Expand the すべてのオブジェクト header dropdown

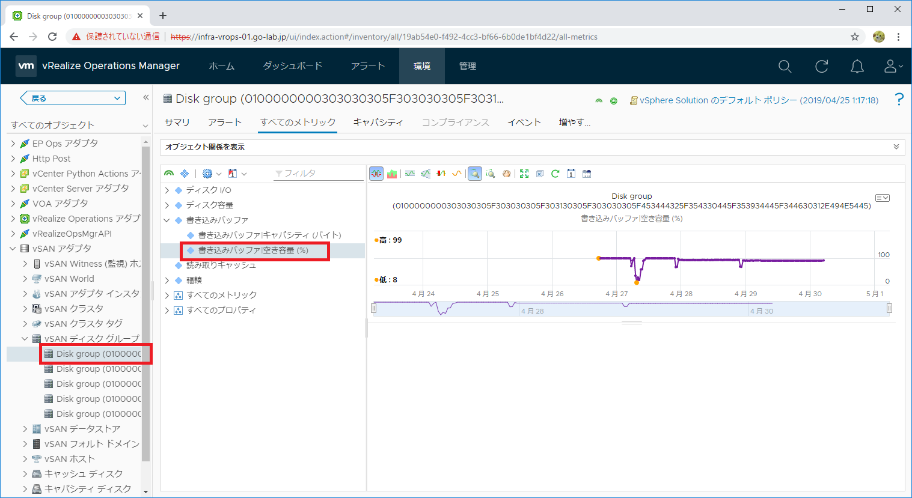click(x=145, y=126)
